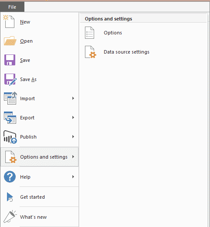This screenshot has width=210, height=227.
Task: Click the Data source settings gear icon
Action: [90, 52]
